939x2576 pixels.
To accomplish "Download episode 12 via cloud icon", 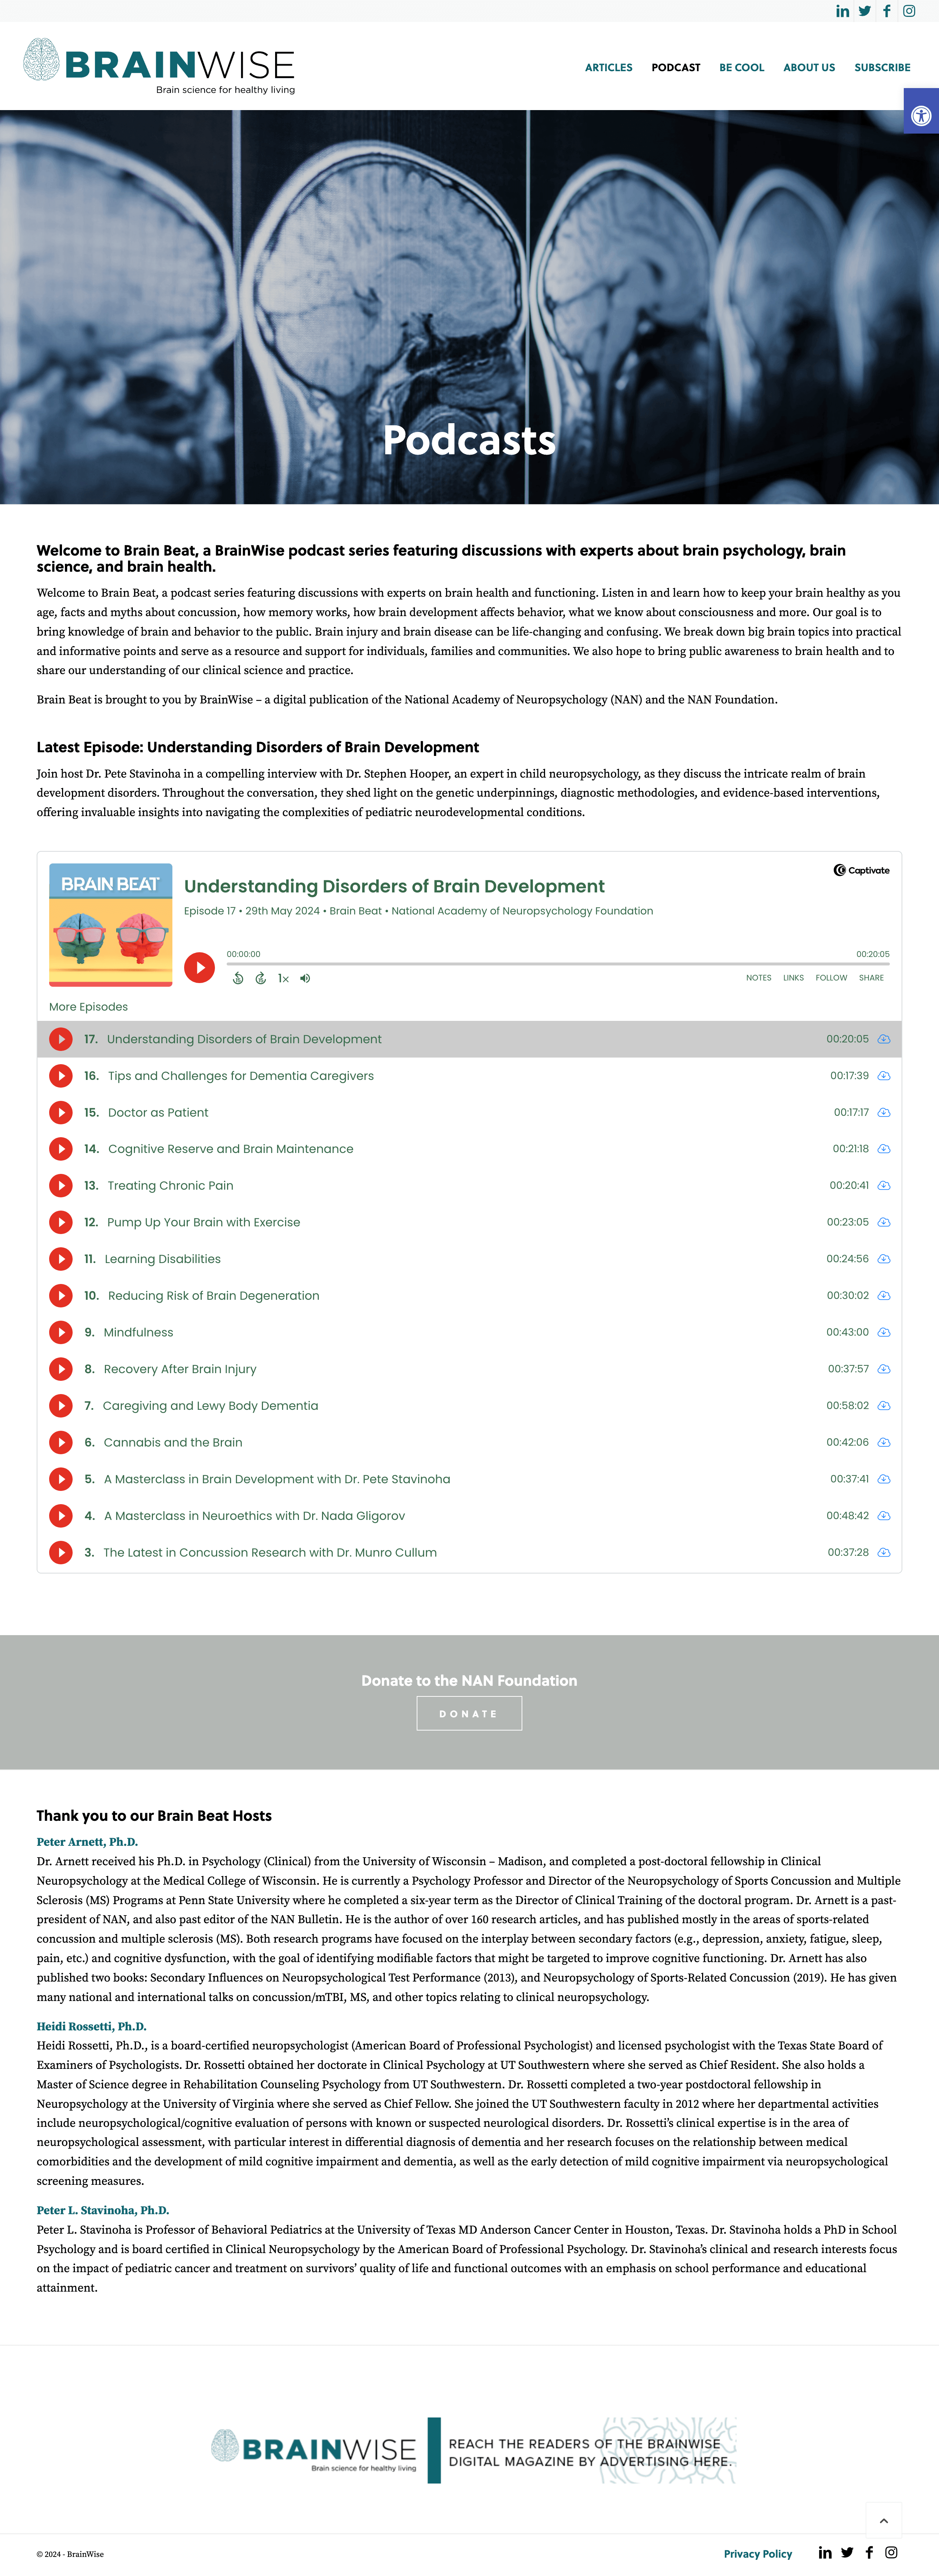I will tap(884, 1222).
